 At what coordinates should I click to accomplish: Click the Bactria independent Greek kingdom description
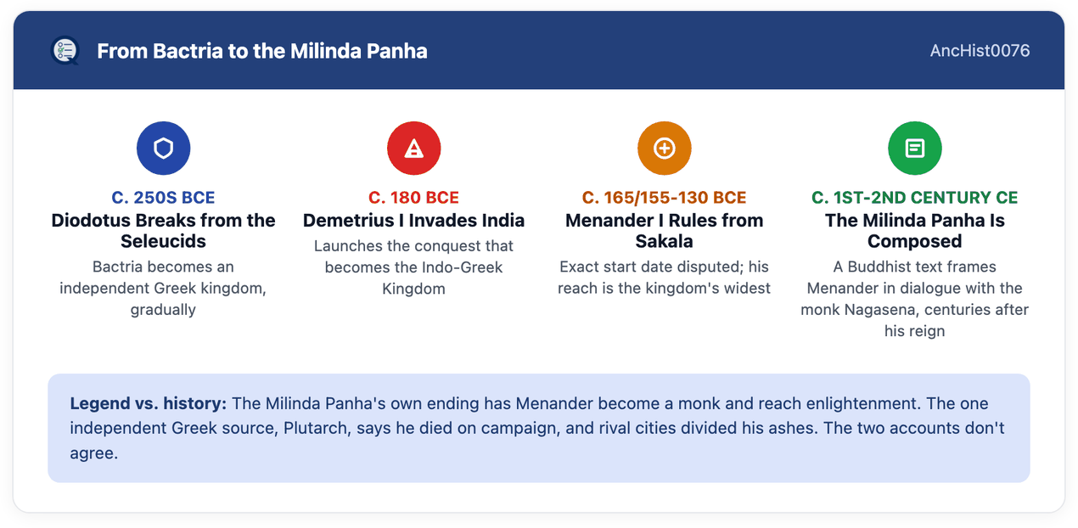click(x=163, y=288)
